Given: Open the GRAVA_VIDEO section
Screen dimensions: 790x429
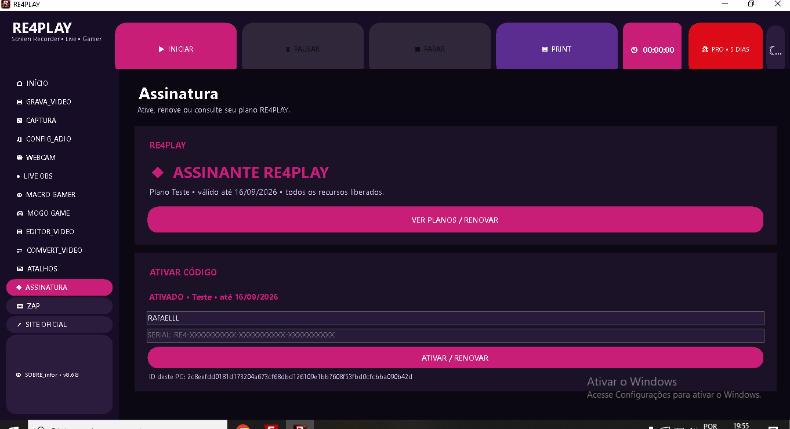Looking at the screenshot, I should pyautogui.click(x=59, y=102).
